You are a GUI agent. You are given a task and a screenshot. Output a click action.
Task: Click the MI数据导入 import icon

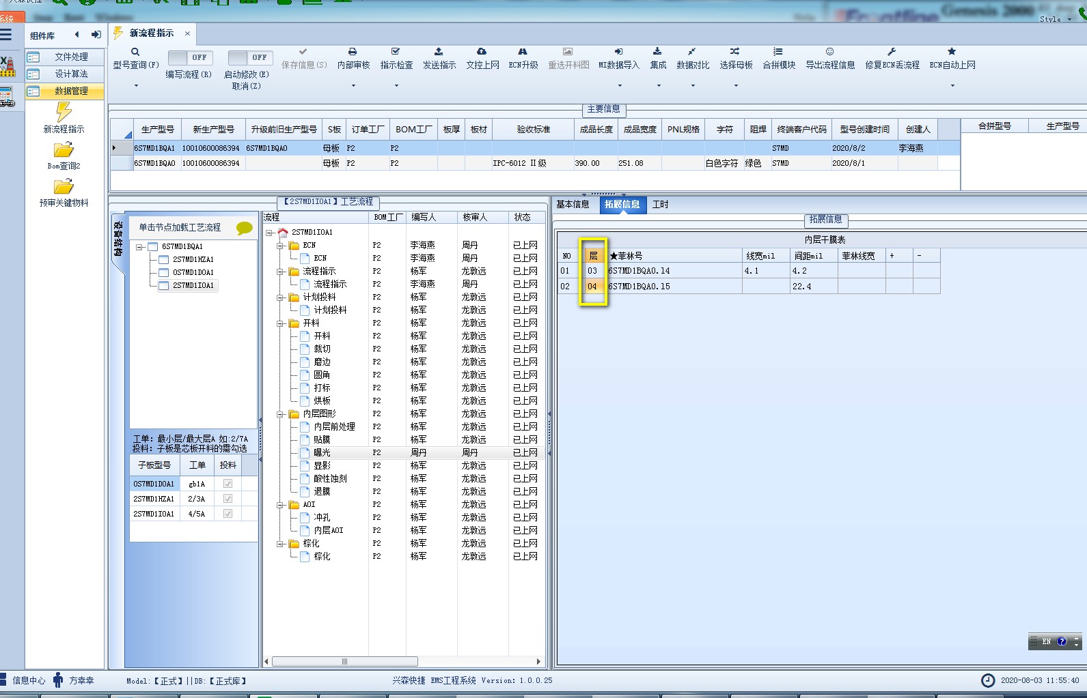(618, 52)
